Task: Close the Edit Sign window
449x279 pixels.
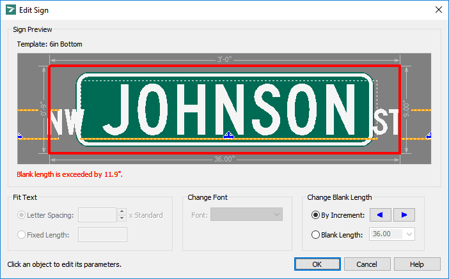Action: click(x=438, y=10)
